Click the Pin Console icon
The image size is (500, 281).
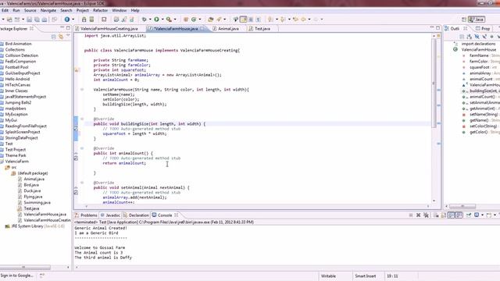tap(469, 215)
